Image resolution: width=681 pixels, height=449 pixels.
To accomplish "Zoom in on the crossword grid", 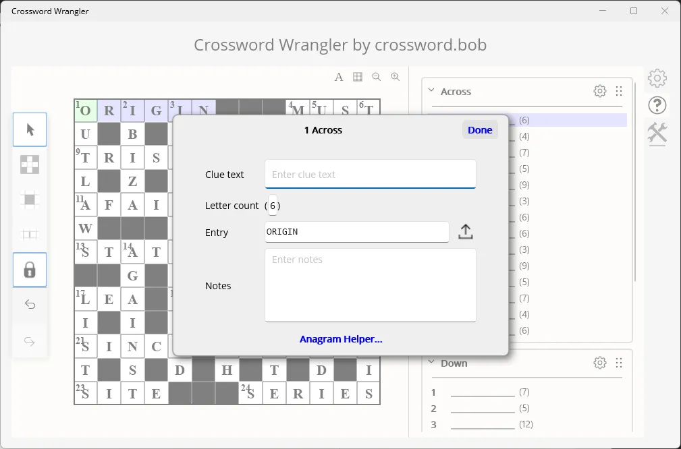I will [396, 78].
